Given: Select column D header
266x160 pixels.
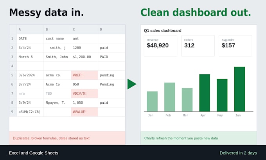Looking at the screenshot, I should 111,29.
